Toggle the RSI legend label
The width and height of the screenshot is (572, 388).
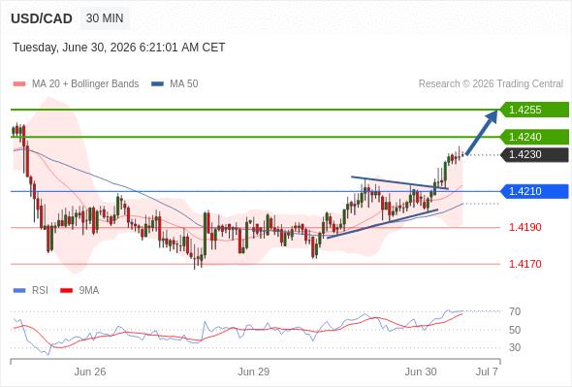(40, 291)
